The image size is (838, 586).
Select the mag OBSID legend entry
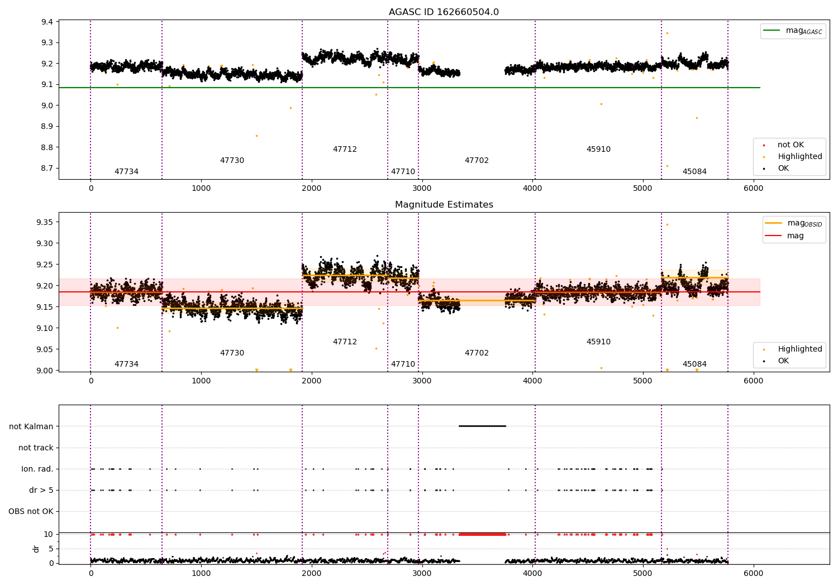(x=794, y=224)
